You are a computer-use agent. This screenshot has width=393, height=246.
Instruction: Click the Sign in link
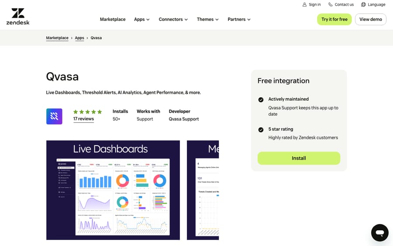coord(311,4)
